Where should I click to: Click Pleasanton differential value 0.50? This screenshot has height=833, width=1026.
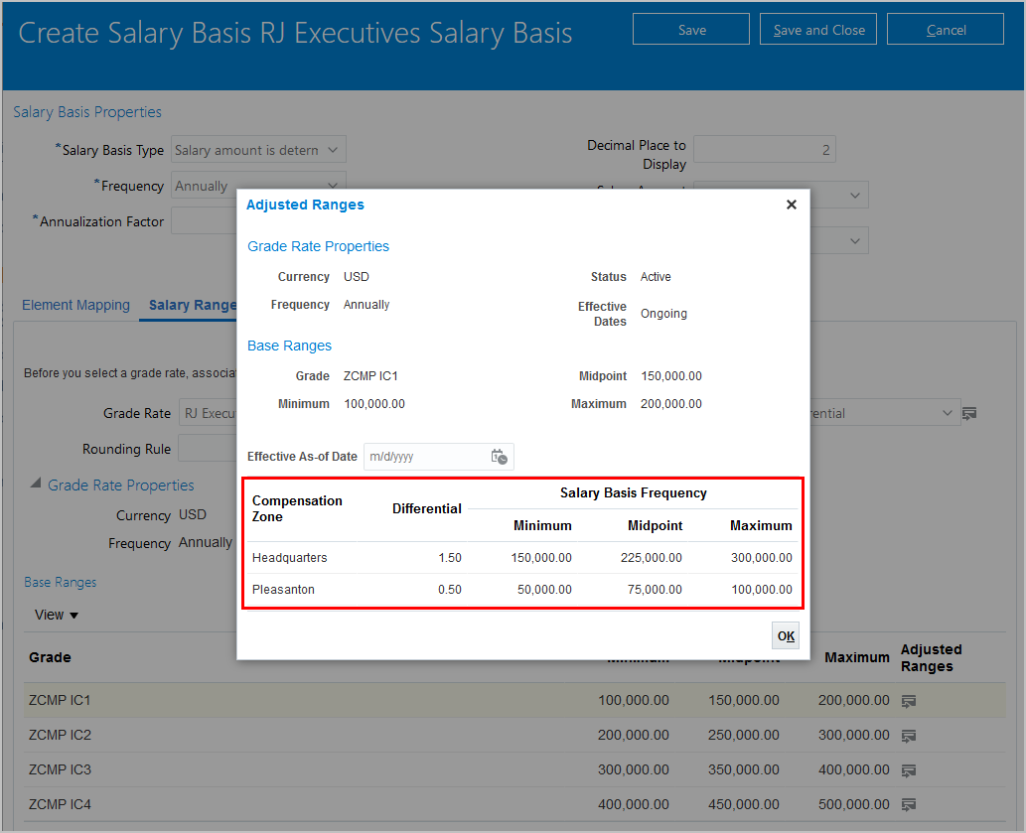[x=450, y=590]
